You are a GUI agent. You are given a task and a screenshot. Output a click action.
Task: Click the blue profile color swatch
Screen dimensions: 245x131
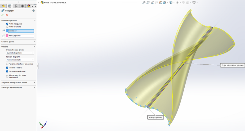7,31
